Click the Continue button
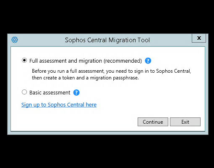 [153, 122]
